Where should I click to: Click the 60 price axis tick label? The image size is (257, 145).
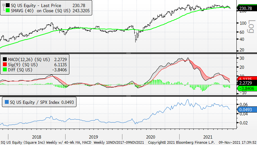click(242, 32)
